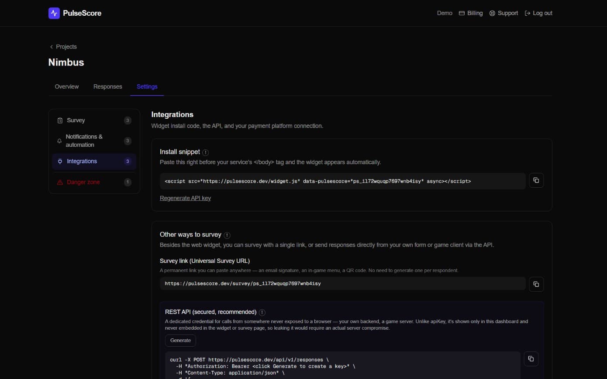Viewport: 607px width, 379px height.
Task: Click the Survey clipboard icon in sidebar
Action: coord(60,121)
